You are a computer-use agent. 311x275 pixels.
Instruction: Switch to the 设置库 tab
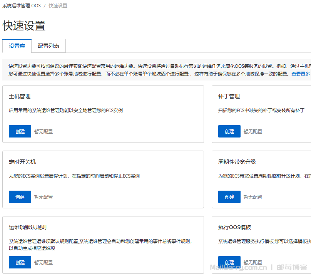click(x=17, y=46)
